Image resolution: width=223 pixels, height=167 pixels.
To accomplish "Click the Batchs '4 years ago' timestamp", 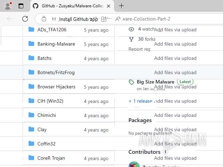I will coord(96,59).
